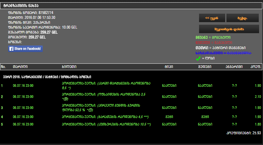Click the odds value 1.80
Screen dimensions: 263x145
click(x=258, y=125)
